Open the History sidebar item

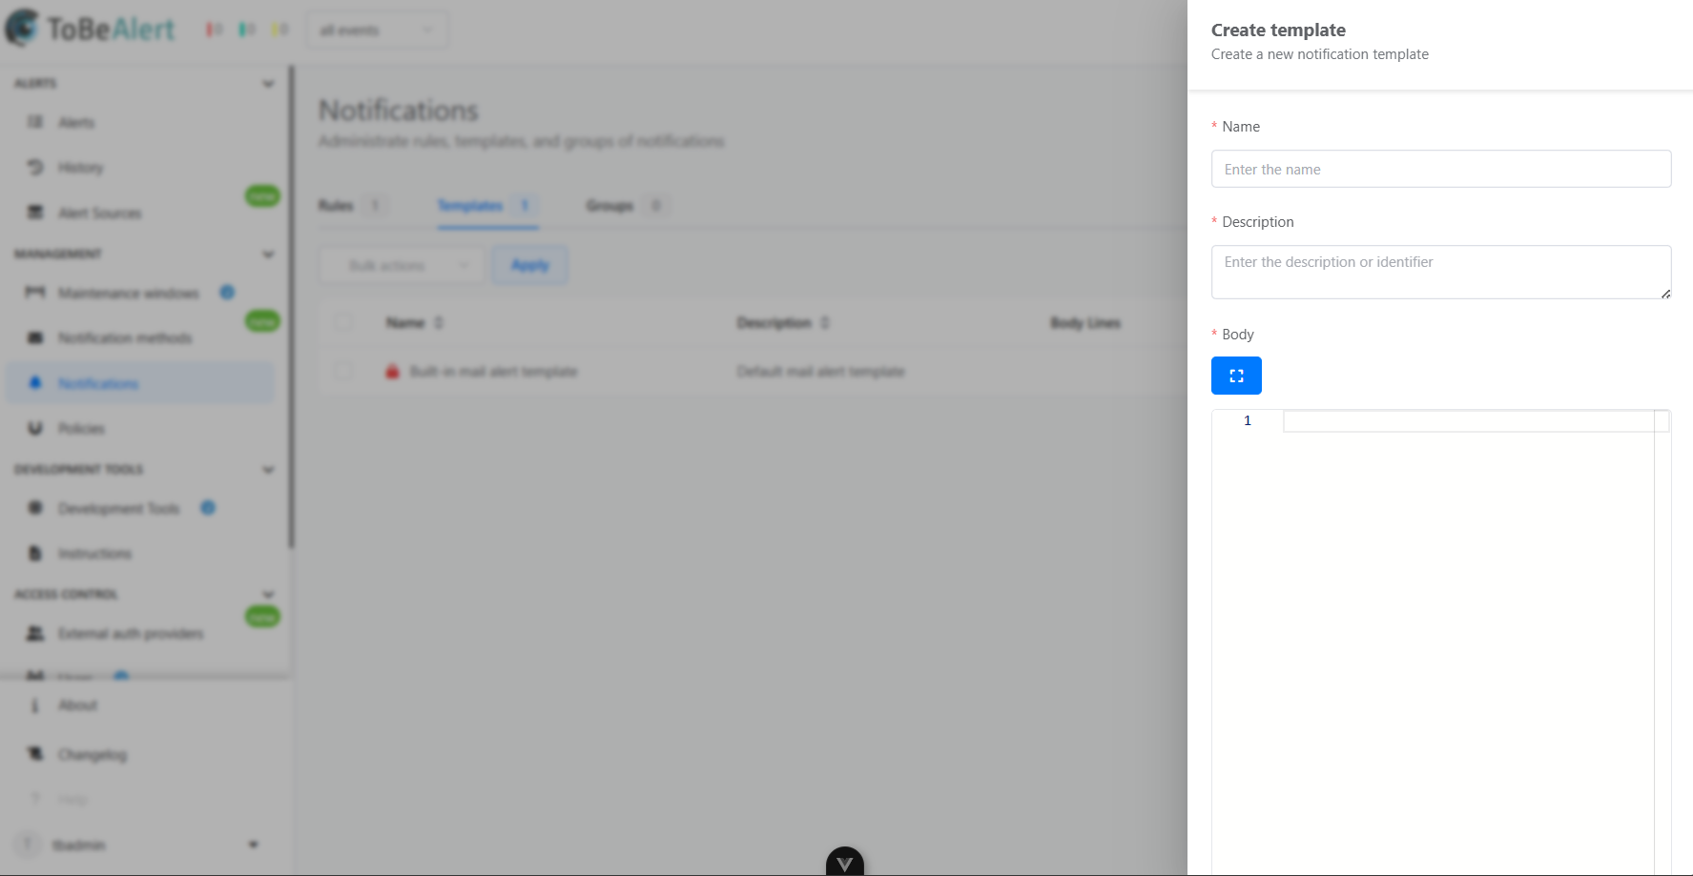click(80, 168)
